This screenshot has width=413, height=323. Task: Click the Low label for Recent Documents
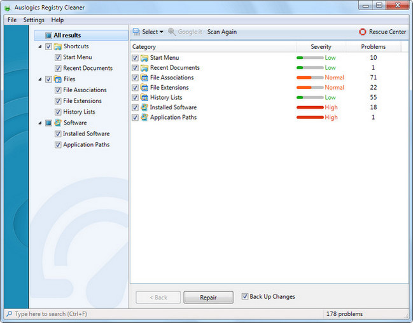coord(330,68)
